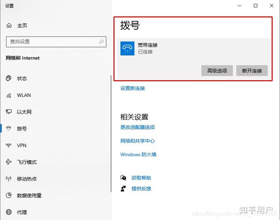Click the monitor icon beside 以太网
Image resolution: width=280 pixels, height=220 pixels.
pos(8,112)
